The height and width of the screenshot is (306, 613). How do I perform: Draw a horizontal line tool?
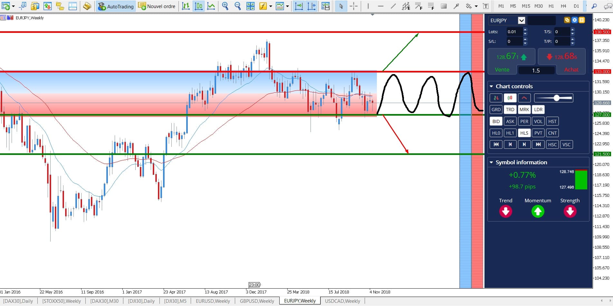(380, 6)
